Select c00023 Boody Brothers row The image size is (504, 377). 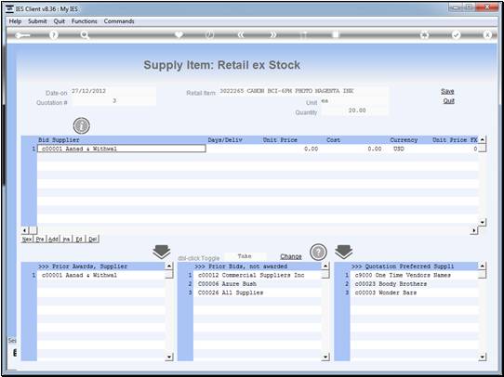[x=414, y=284]
